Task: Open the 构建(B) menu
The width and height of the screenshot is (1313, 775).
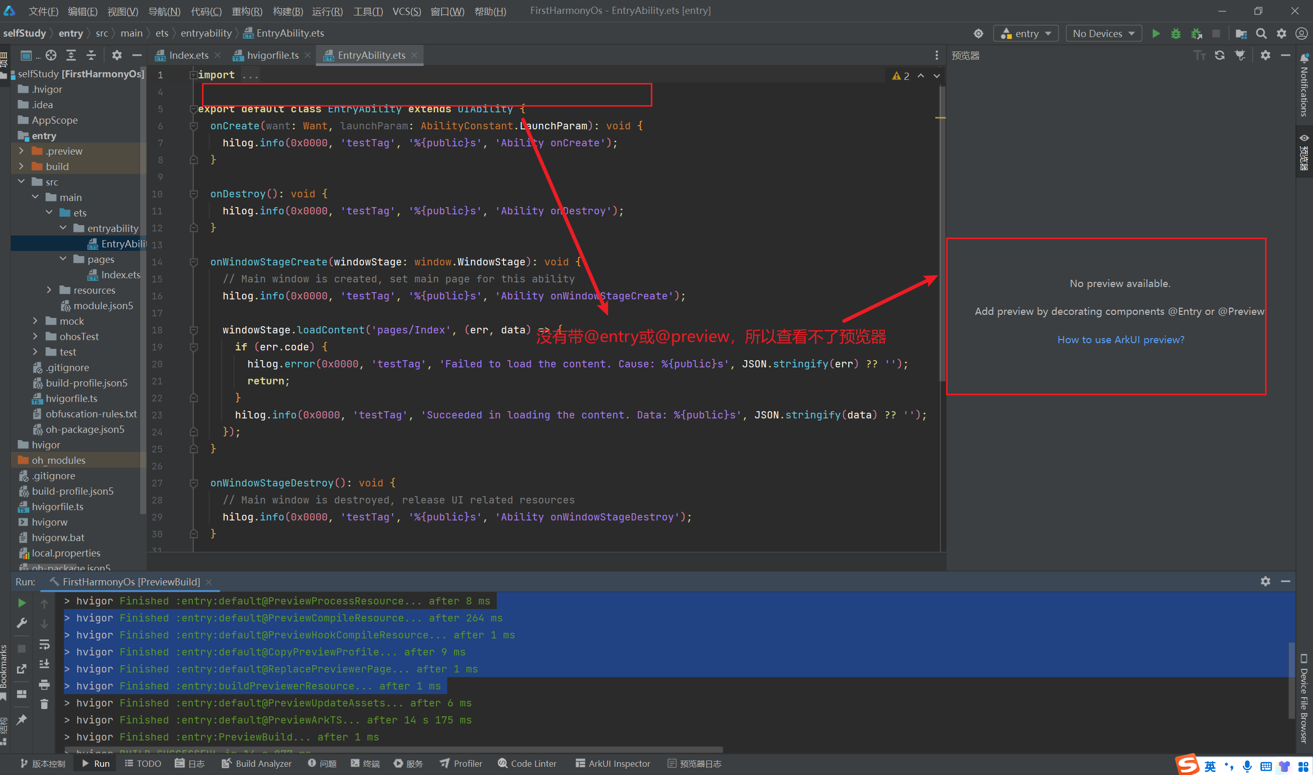Action: pyautogui.click(x=287, y=11)
